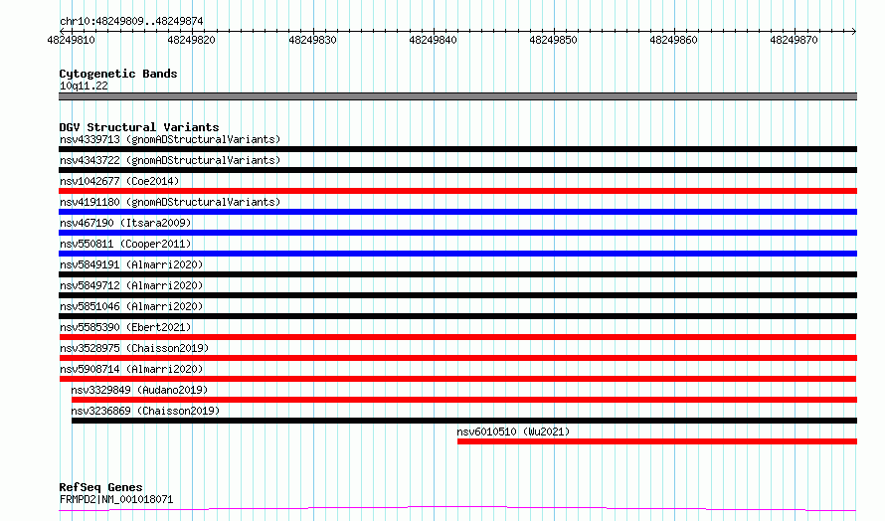Click the black bar under nsv5849191

click(457, 274)
